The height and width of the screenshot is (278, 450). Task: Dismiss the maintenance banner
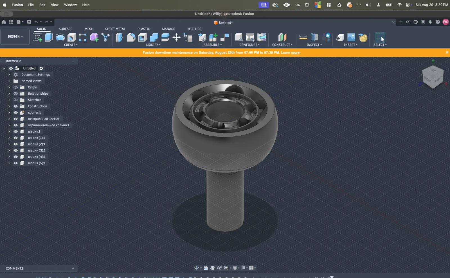pos(447,53)
